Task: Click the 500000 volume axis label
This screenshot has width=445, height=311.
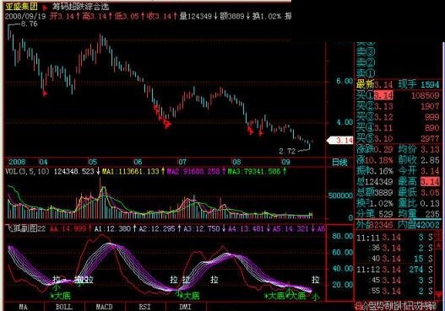Action: (340, 196)
